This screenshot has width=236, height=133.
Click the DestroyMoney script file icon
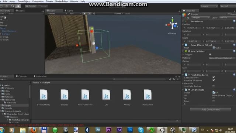click(x=44, y=95)
